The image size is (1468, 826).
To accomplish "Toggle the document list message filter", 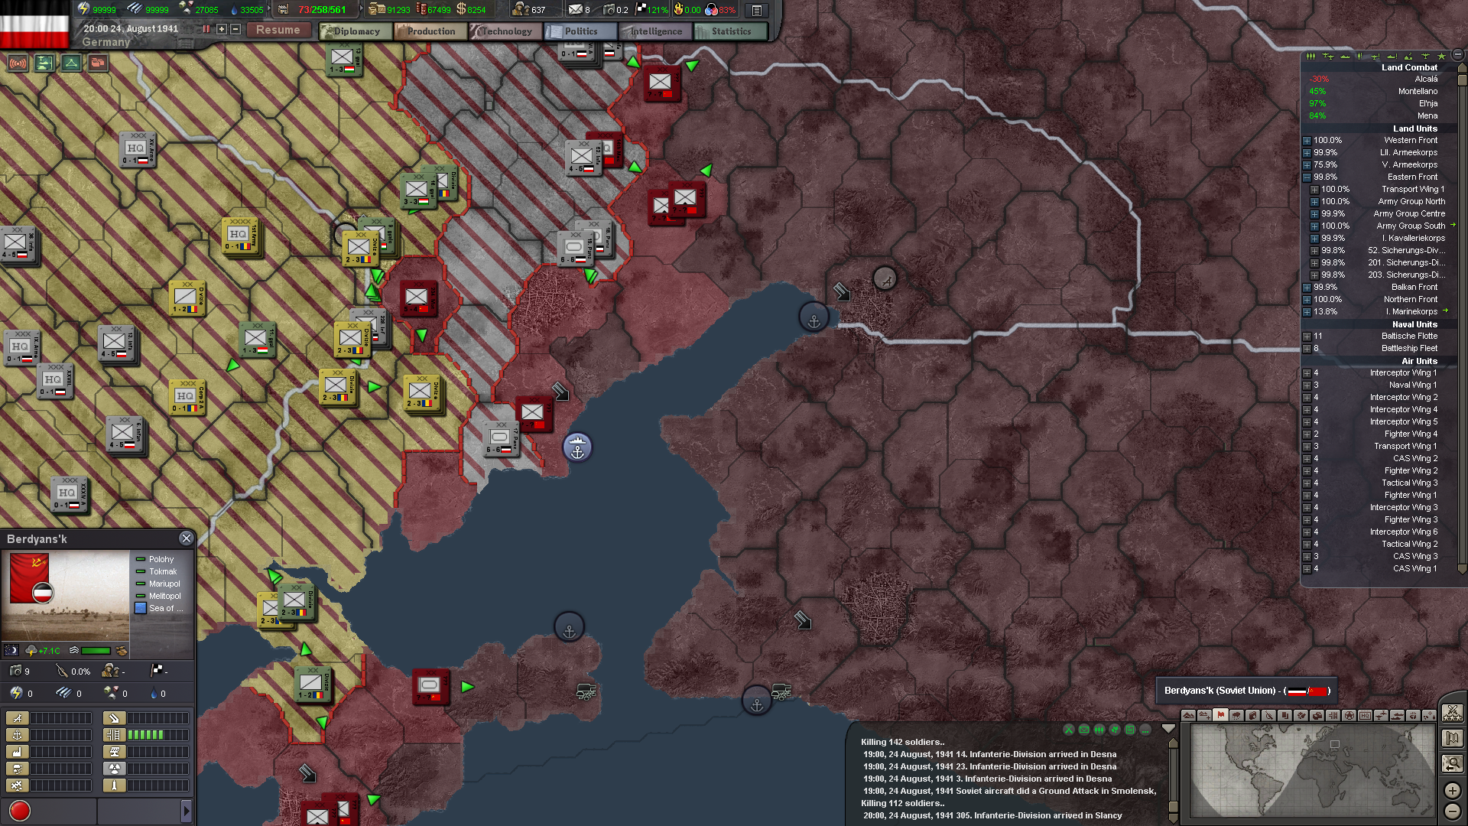I will (x=1130, y=730).
